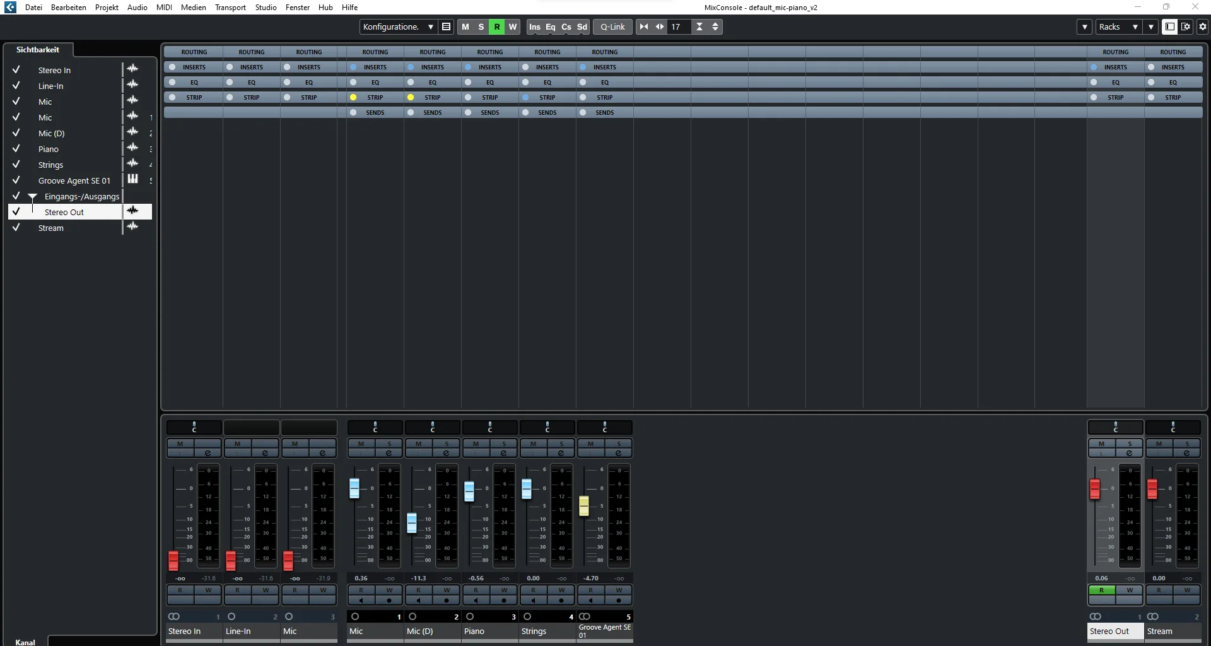
Task: Open the Medien menu
Action: (193, 8)
